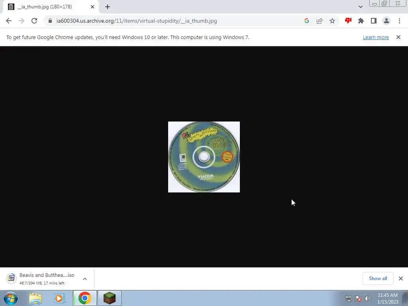Open Windows Explorer from taskbar

click(35, 298)
